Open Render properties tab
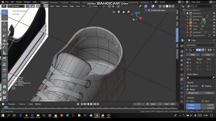Viewport: 216px width, 121px height. (x=182, y=51)
